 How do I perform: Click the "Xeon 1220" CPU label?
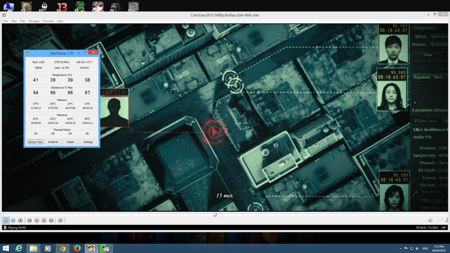pyautogui.click(x=38, y=62)
